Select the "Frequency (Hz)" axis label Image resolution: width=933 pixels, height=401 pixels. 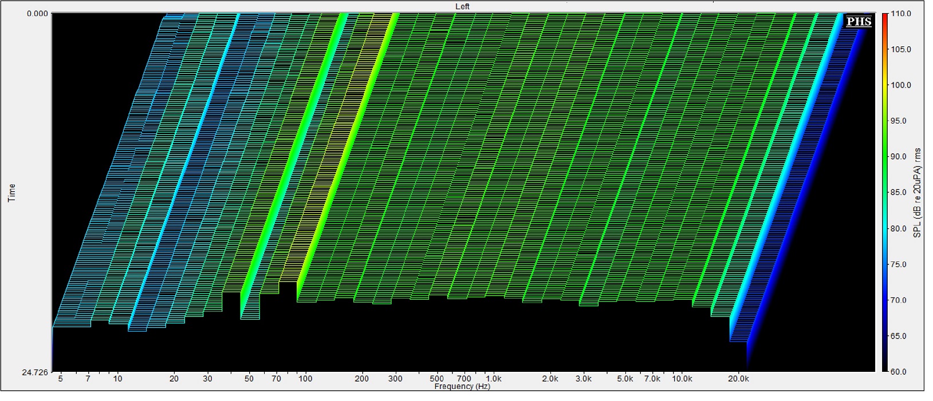coord(462,387)
